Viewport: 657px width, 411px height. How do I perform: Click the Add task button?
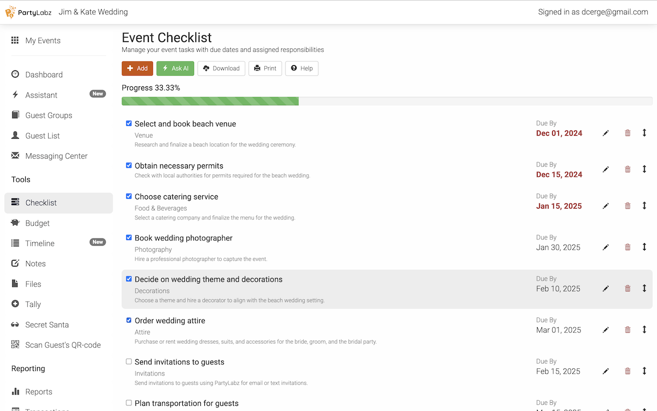point(137,68)
